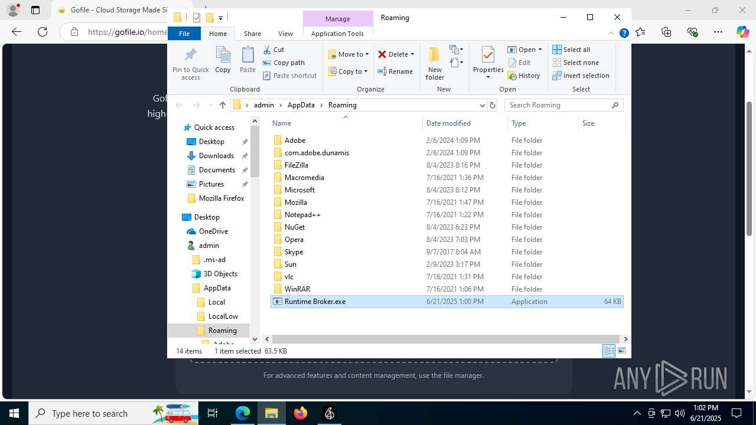Open Task View on the taskbar
Image resolution: width=756 pixels, height=425 pixels.
pos(213,413)
